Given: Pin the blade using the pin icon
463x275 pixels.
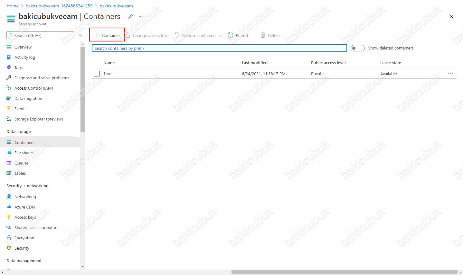Looking at the screenshot, I should 130,16.
